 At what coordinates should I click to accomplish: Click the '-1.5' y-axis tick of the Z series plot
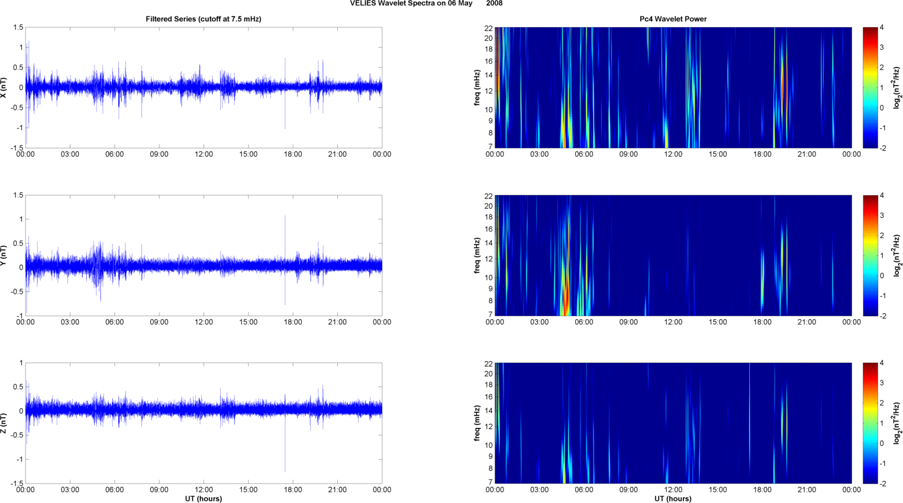pos(17,483)
